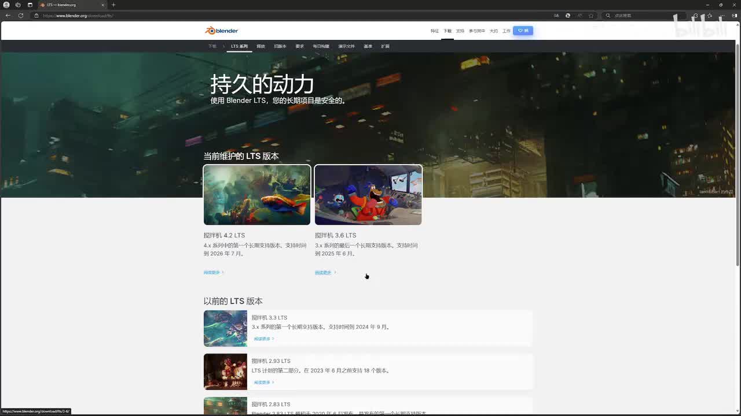
Task: Open the 工作 nav menu item
Action: [507, 31]
